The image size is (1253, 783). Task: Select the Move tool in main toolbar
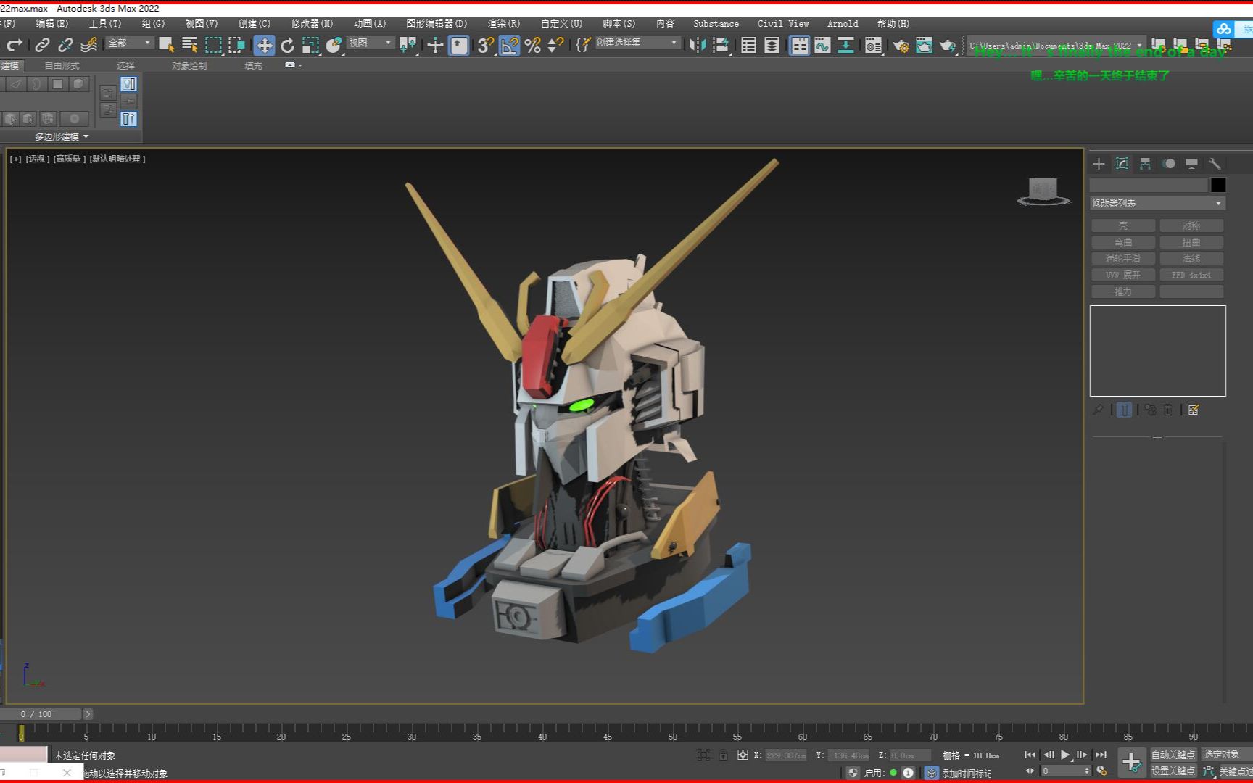(x=264, y=46)
